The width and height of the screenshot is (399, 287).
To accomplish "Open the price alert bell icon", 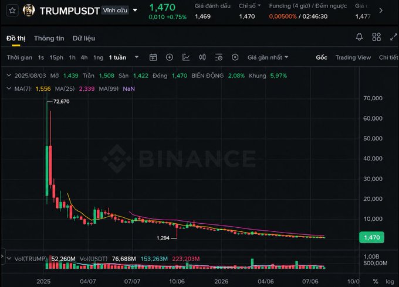I will [x=359, y=37].
